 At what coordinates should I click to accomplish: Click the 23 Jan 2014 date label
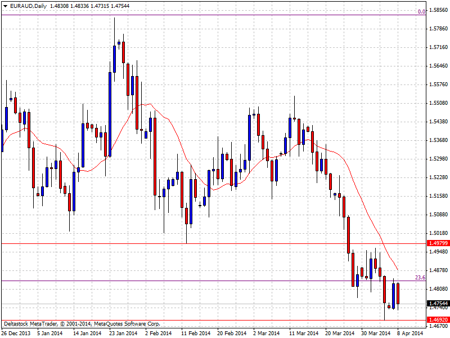point(123,333)
